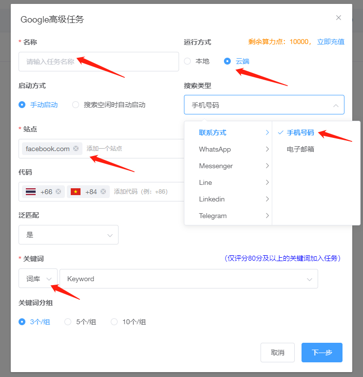This screenshot has width=363, height=377.
Task: Expand Linkedin submenu arrow
Action: pos(267,199)
